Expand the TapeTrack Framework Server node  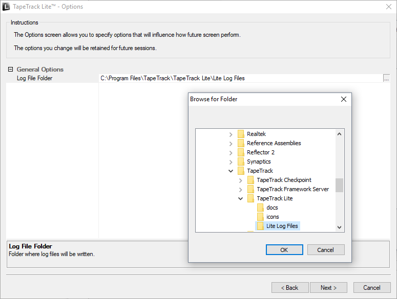[241, 190]
